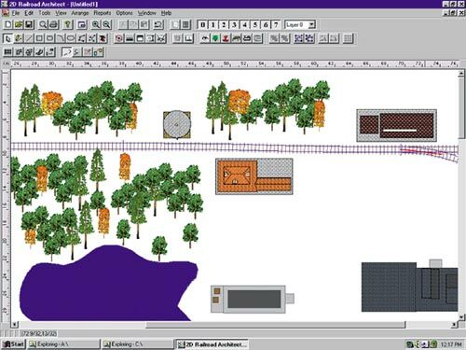Open the Help menu
466x350 pixels.
coord(166,13)
